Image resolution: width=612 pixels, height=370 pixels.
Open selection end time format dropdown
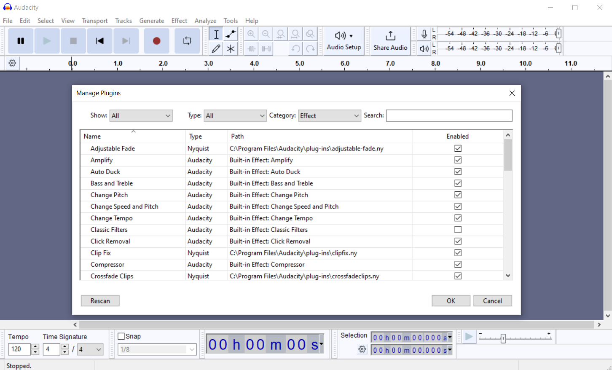pos(450,350)
